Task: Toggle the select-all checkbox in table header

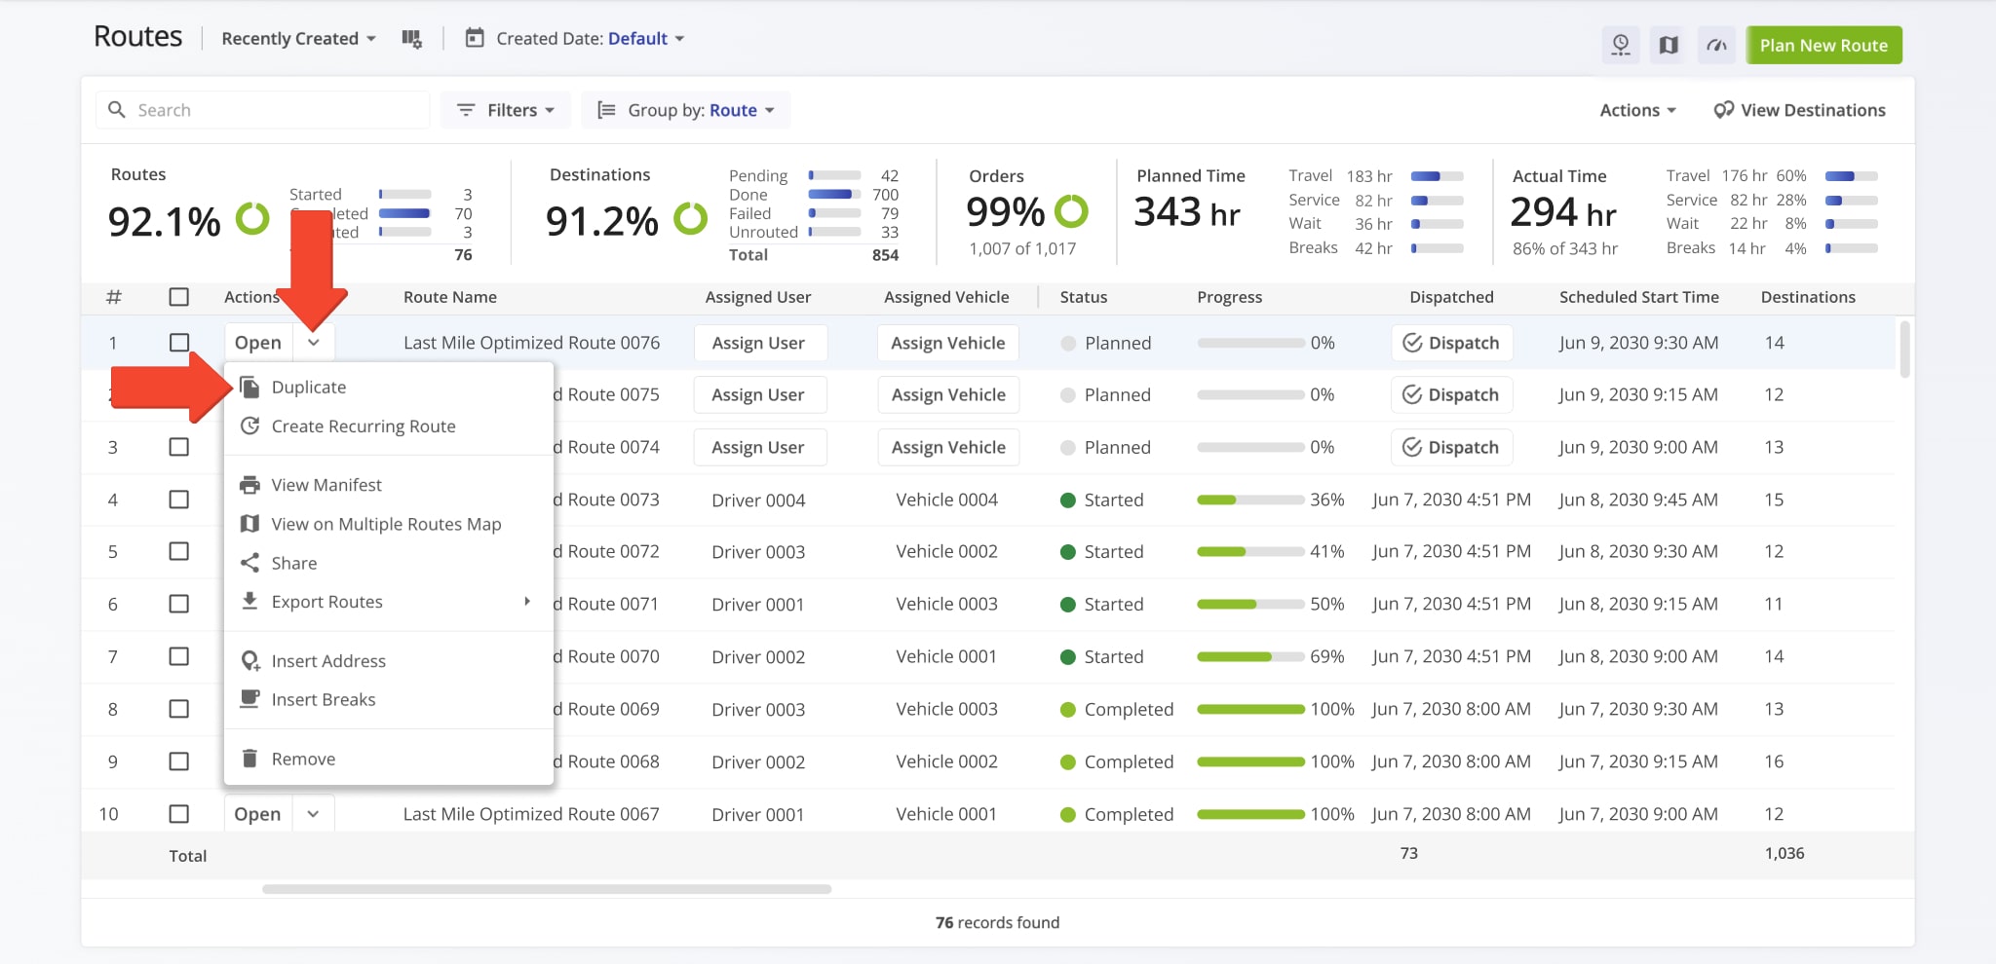Action: [x=178, y=297]
